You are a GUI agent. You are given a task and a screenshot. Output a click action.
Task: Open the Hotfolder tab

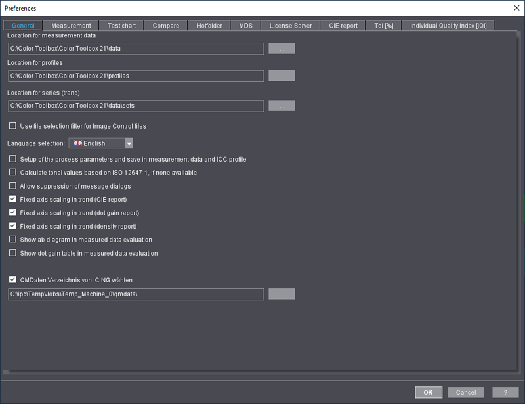209,26
